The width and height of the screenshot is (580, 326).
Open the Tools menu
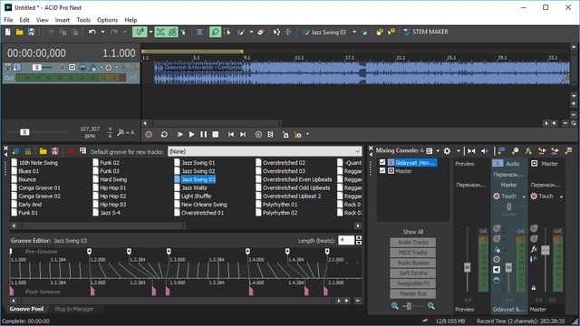tap(83, 20)
